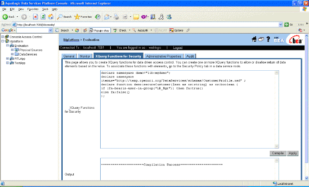Open the History icon in toolbar
Viewport: 309px width, 187px height.
coord(98,17)
